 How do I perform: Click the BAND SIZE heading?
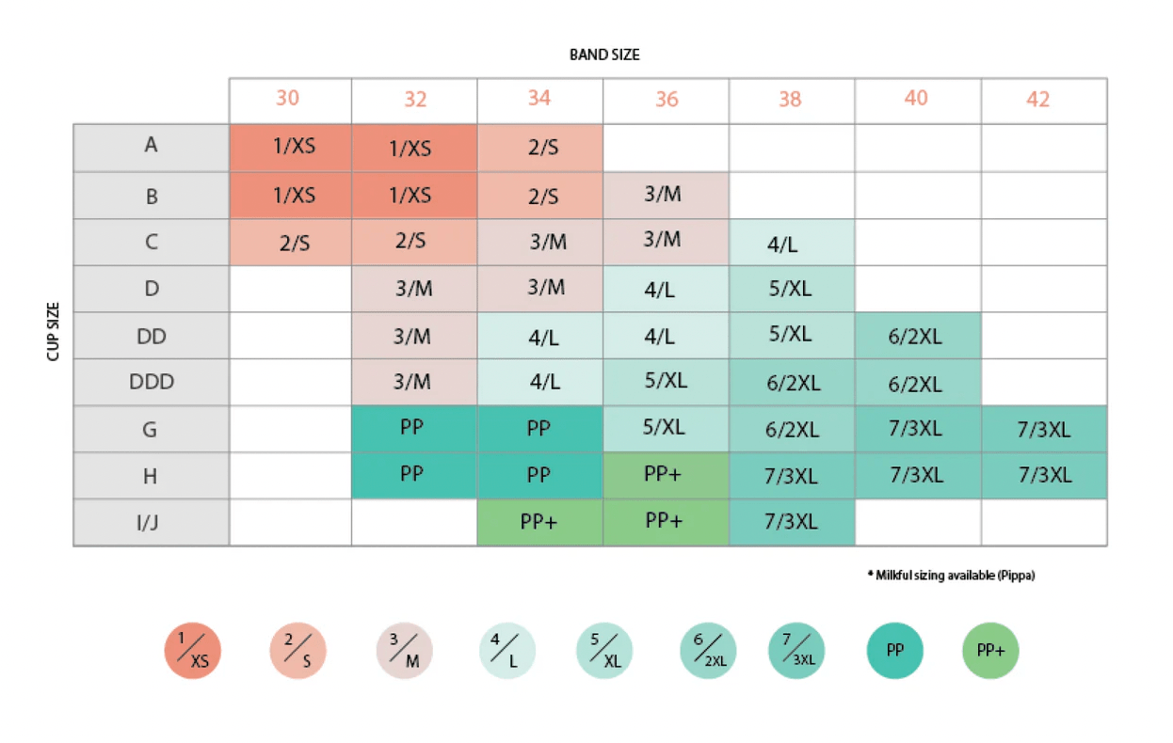tap(604, 55)
